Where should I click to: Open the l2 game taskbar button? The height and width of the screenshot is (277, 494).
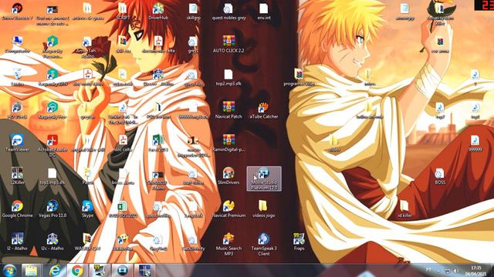(x=144, y=270)
